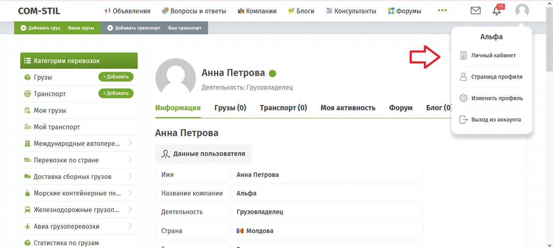The width and height of the screenshot is (553, 248).
Task: Click the plus icon on Добавить груз
Action: coord(24,28)
